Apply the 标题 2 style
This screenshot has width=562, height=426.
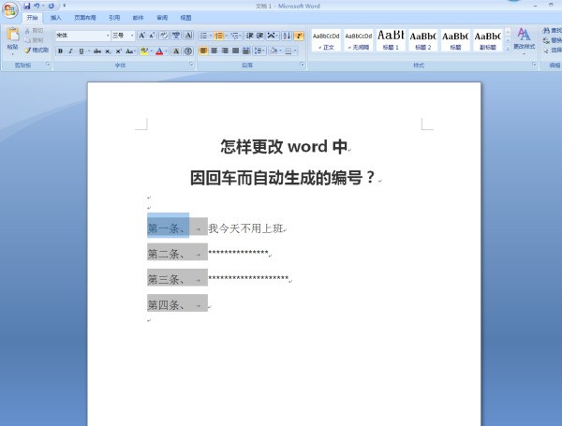(423, 40)
